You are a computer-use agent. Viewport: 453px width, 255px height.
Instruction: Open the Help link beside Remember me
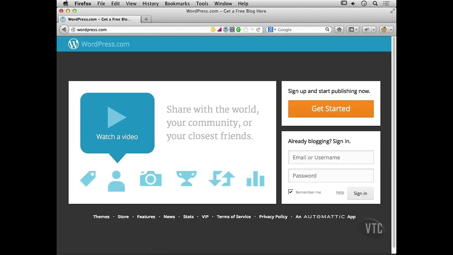340,192
